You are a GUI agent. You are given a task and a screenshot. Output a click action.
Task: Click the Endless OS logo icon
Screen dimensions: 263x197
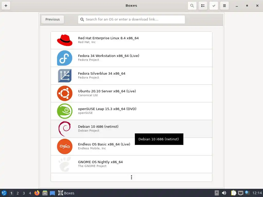tap(65, 146)
